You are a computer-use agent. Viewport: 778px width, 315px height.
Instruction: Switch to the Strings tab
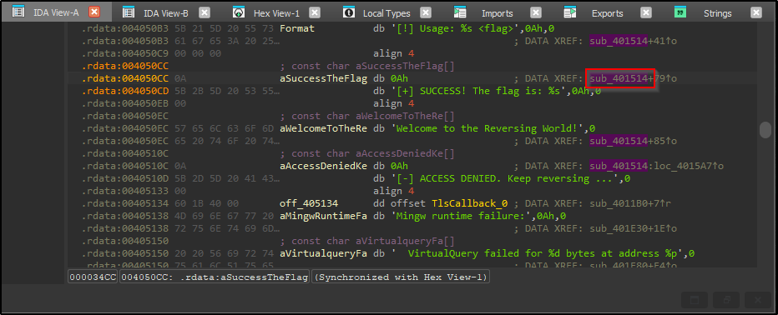coord(717,13)
